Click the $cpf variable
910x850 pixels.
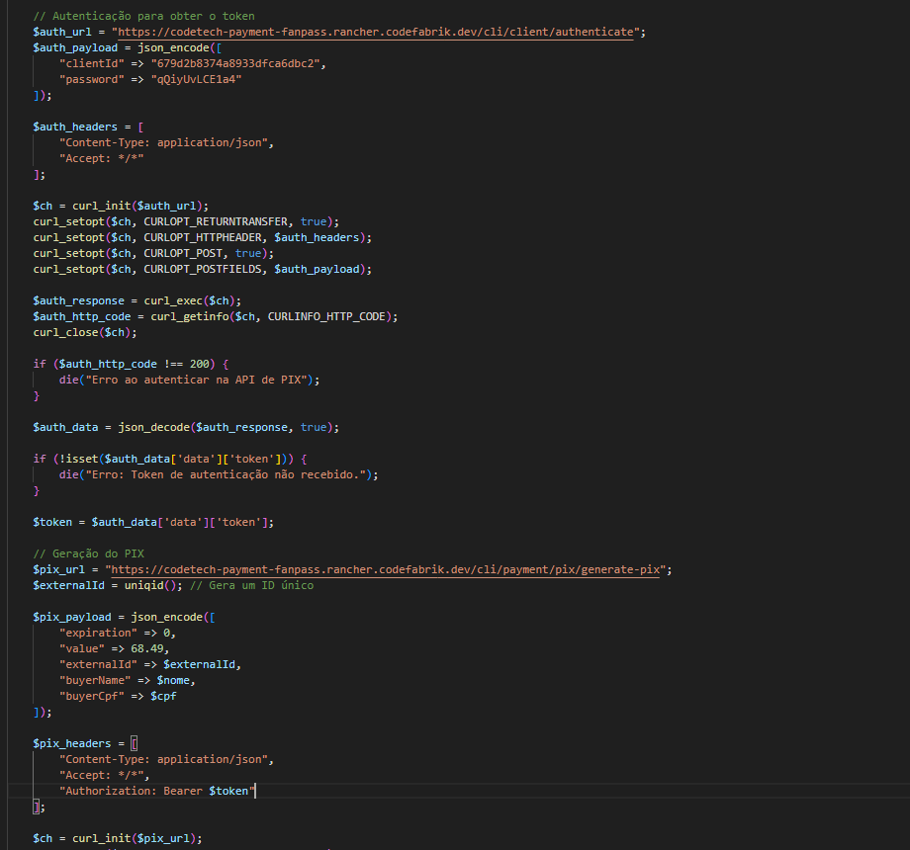pos(164,696)
